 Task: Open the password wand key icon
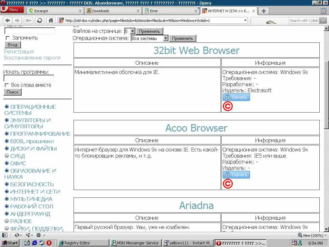(x=28, y=20)
